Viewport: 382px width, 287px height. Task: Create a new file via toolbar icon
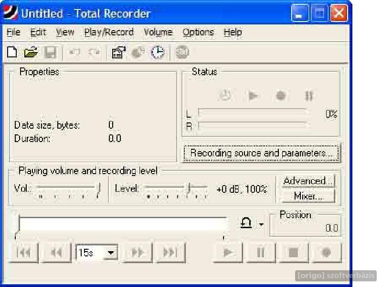point(12,52)
